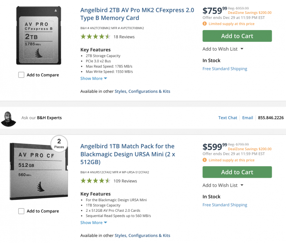Viewport: 286px width, 243px height.
Task: Click the B&H expert avatar photo
Action: 9,118
